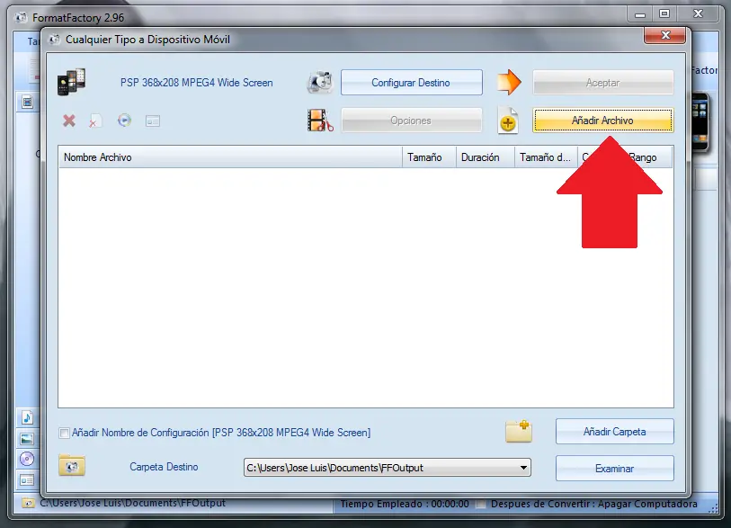The image size is (731, 528).
Task: Sort by Duración column header
Action: (x=485, y=157)
